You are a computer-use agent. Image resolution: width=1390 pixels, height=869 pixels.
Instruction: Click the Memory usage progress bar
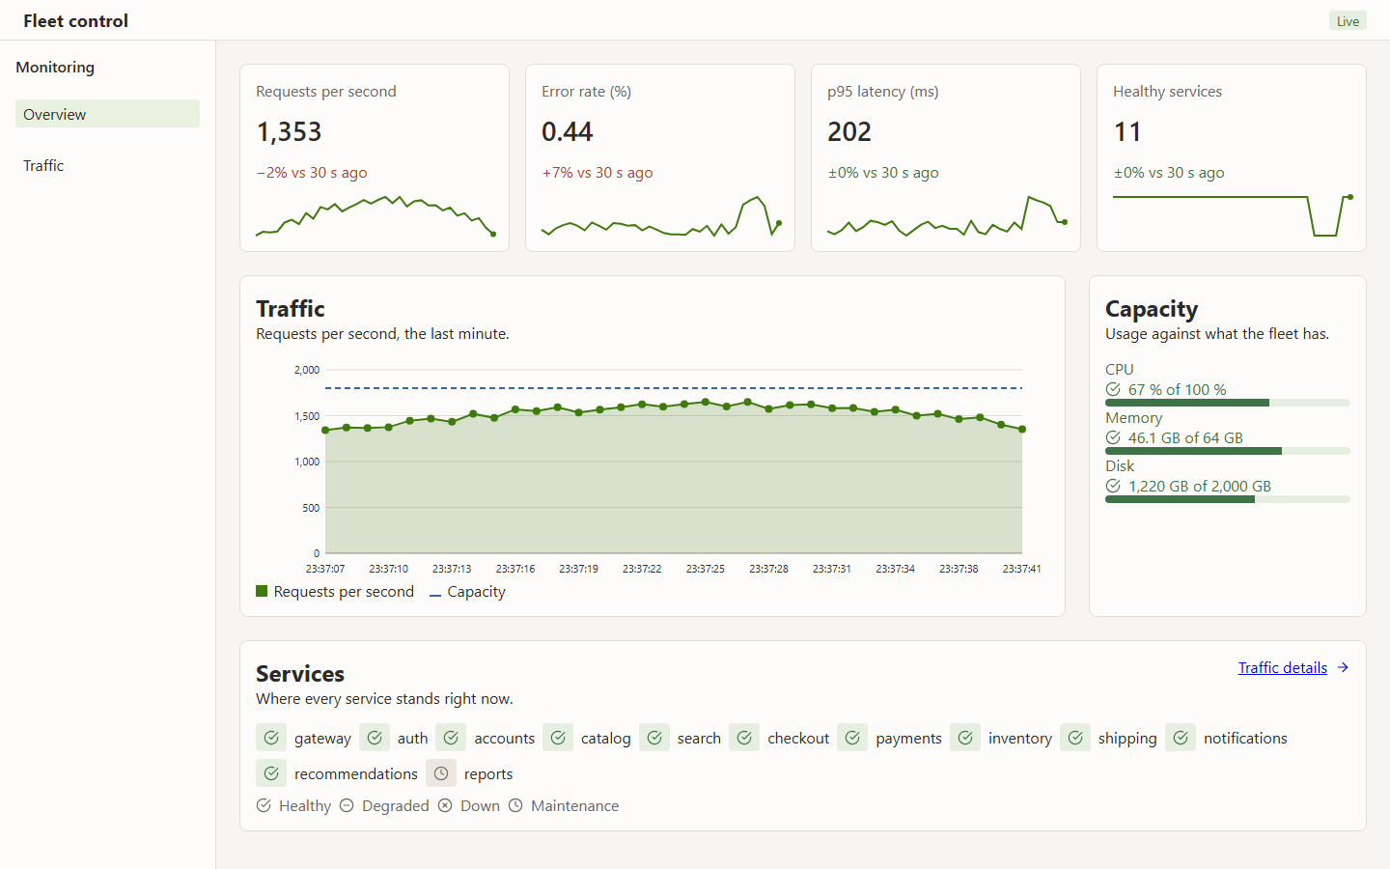(x=1228, y=451)
